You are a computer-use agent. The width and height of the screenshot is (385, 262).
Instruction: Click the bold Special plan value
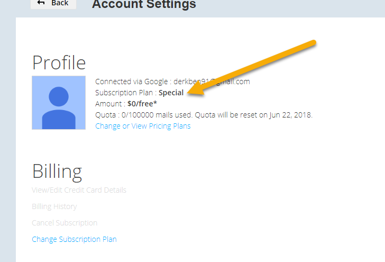(x=171, y=93)
